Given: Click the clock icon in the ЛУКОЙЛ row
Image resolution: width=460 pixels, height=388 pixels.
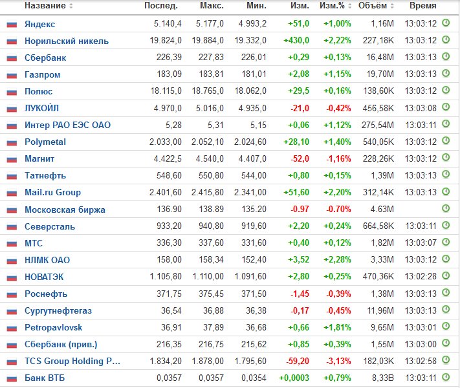Looking at the screenshot, I should (x=446, y=107).
